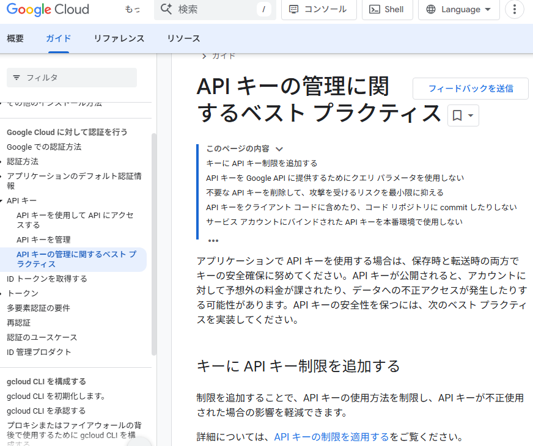Click the sidebar vertical scrollbar
Screen dimensions: 533x446
point(153,244)
